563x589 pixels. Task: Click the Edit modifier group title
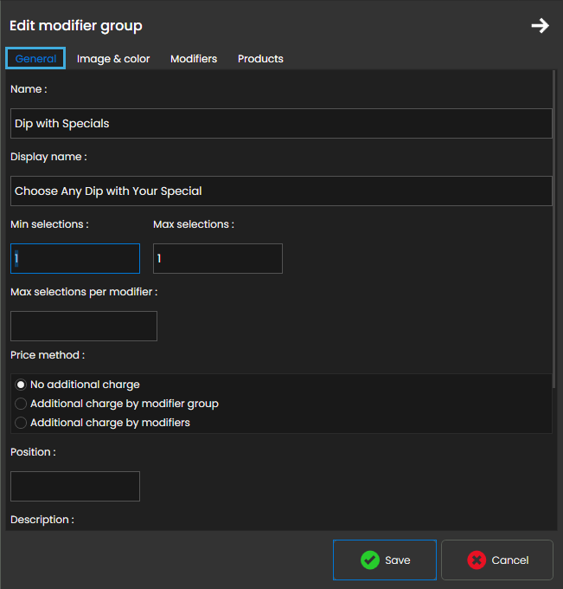point(76,26)
